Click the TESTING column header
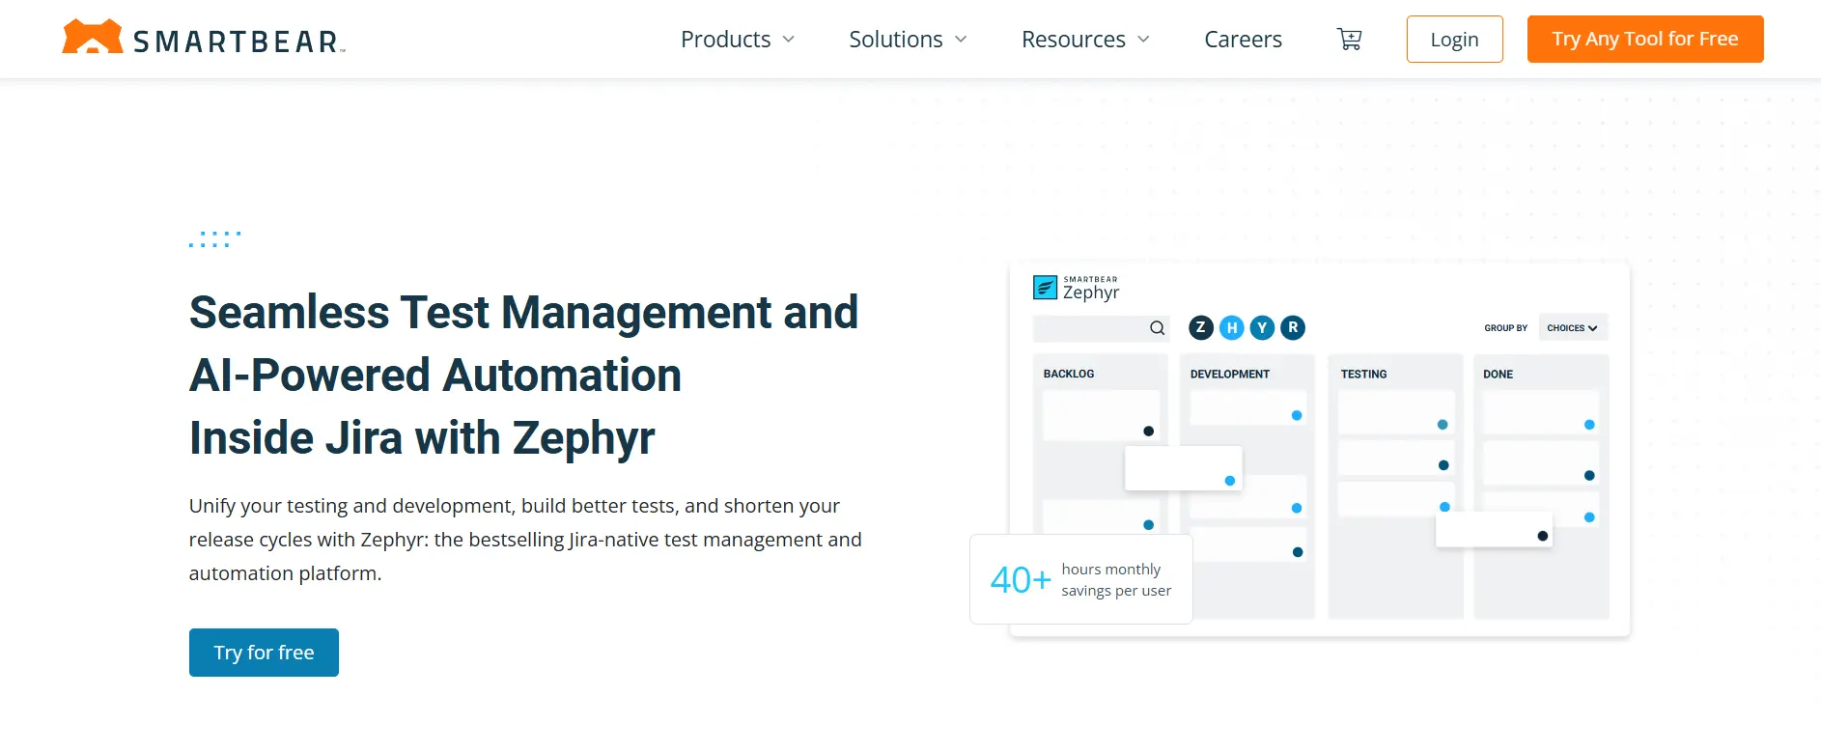 (x=1363, y=375)
